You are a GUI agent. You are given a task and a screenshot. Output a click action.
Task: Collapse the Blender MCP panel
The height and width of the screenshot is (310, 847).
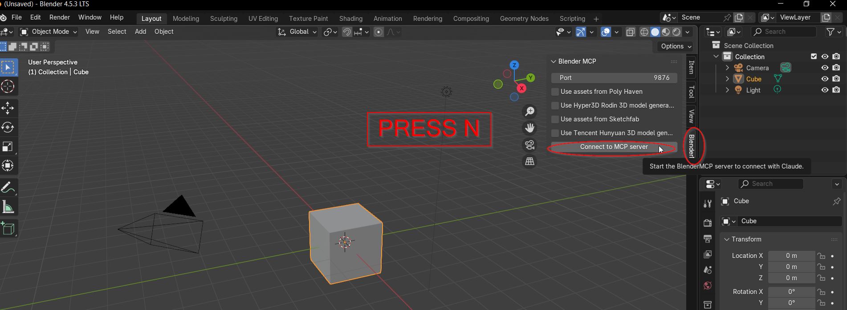554,61
